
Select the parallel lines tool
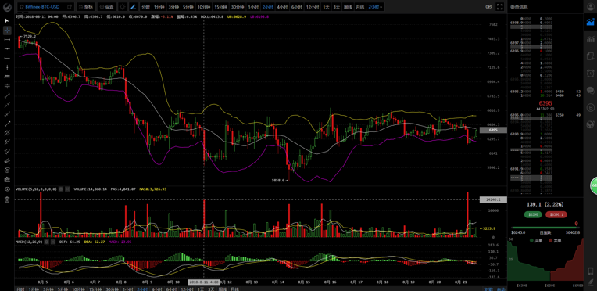coord(7,77)
